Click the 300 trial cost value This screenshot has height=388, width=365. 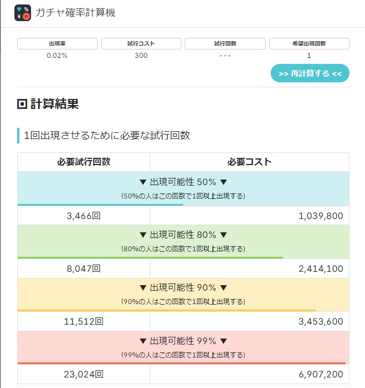click(141, 56)
